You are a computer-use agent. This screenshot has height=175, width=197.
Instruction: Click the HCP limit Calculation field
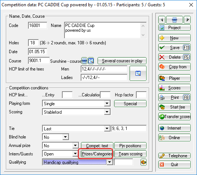tap(105, 95)
